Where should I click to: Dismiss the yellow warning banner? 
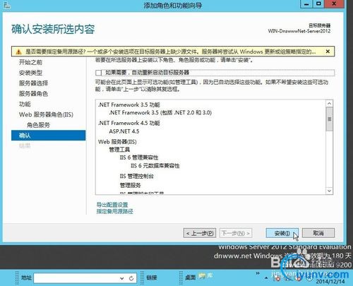coord(328,52)
